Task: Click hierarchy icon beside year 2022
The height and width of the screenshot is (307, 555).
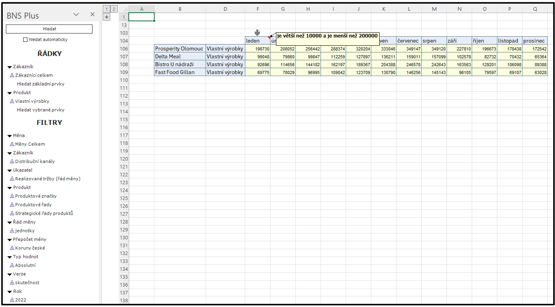Action: tap(12, 300)
